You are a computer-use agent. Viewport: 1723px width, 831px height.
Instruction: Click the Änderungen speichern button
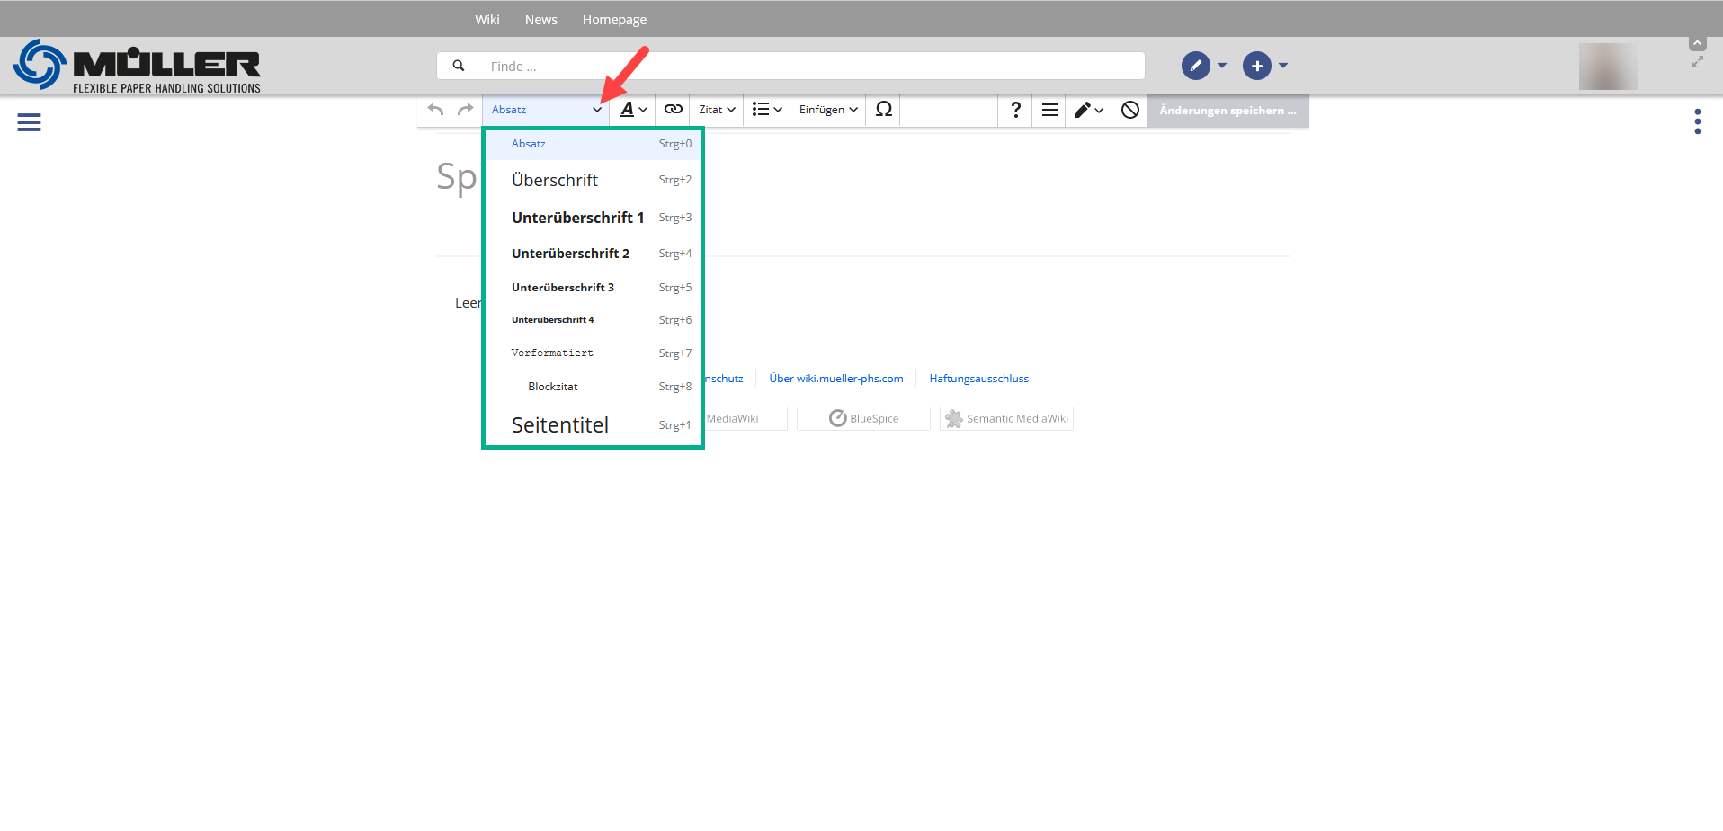pos(1228,111)
